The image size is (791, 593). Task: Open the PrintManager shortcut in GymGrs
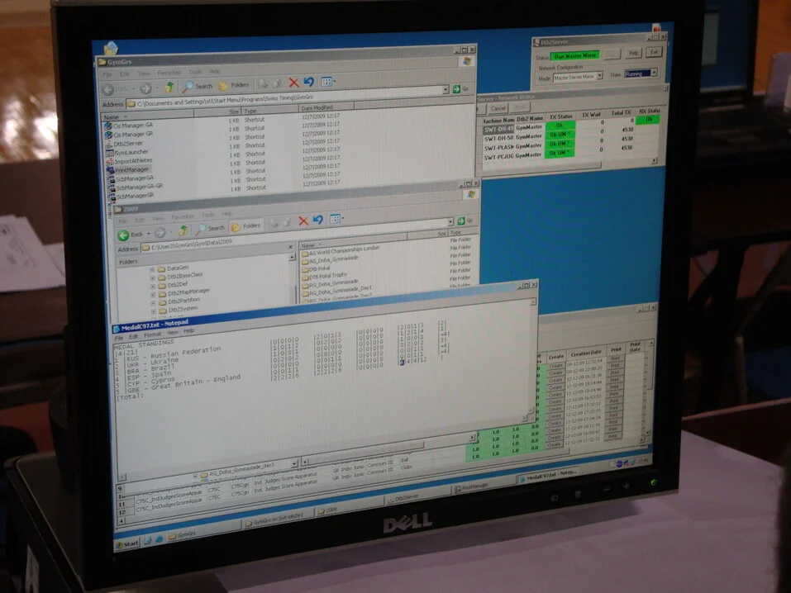pos(131,169)
